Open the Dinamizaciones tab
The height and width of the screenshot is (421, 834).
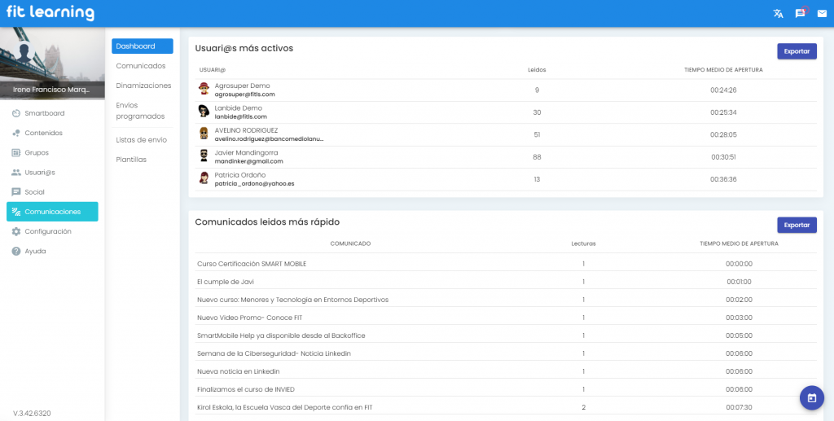coord(143,86)
